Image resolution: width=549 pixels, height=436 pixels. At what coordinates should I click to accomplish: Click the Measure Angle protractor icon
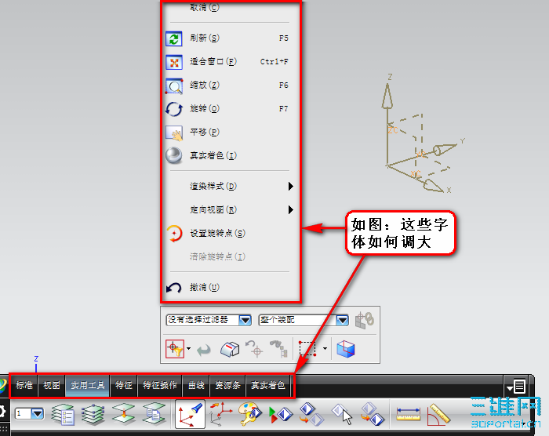click(438, 415)
